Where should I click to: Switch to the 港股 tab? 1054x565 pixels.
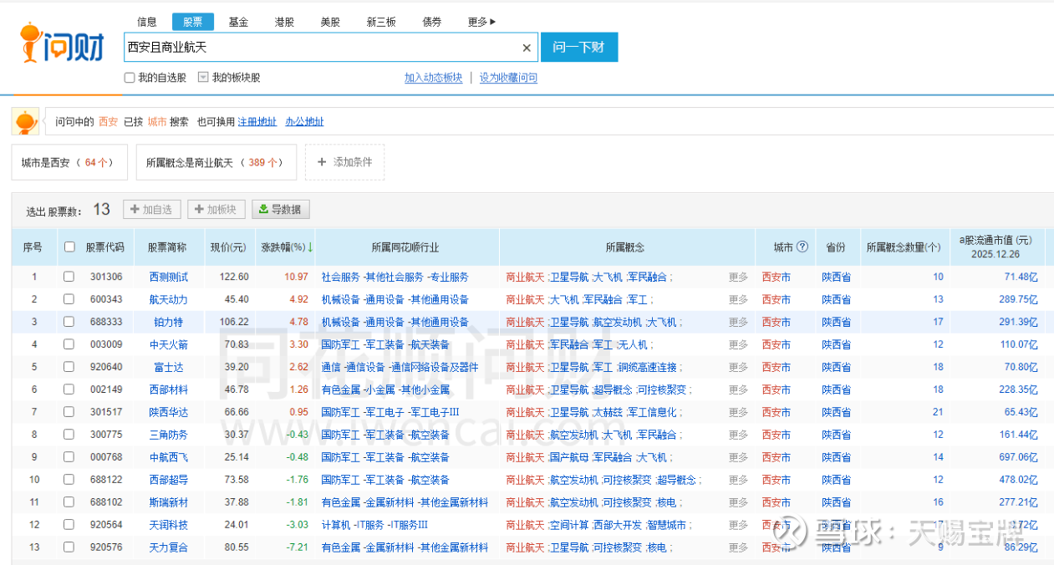[x=284, y=22]
